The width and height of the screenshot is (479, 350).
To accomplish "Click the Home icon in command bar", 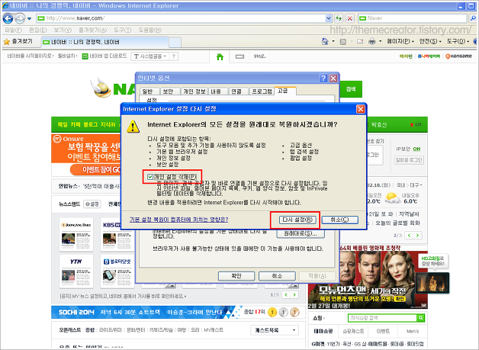I will point(325,41).
